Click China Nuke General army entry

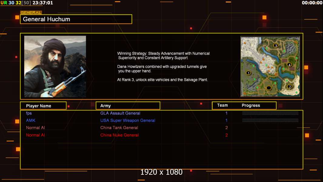119,135
